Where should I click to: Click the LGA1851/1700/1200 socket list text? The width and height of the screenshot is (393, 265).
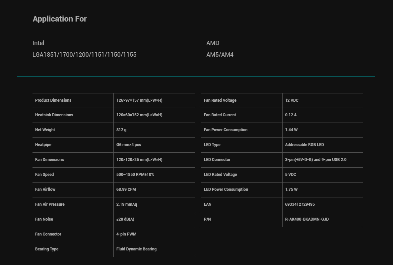click(85, 55)
